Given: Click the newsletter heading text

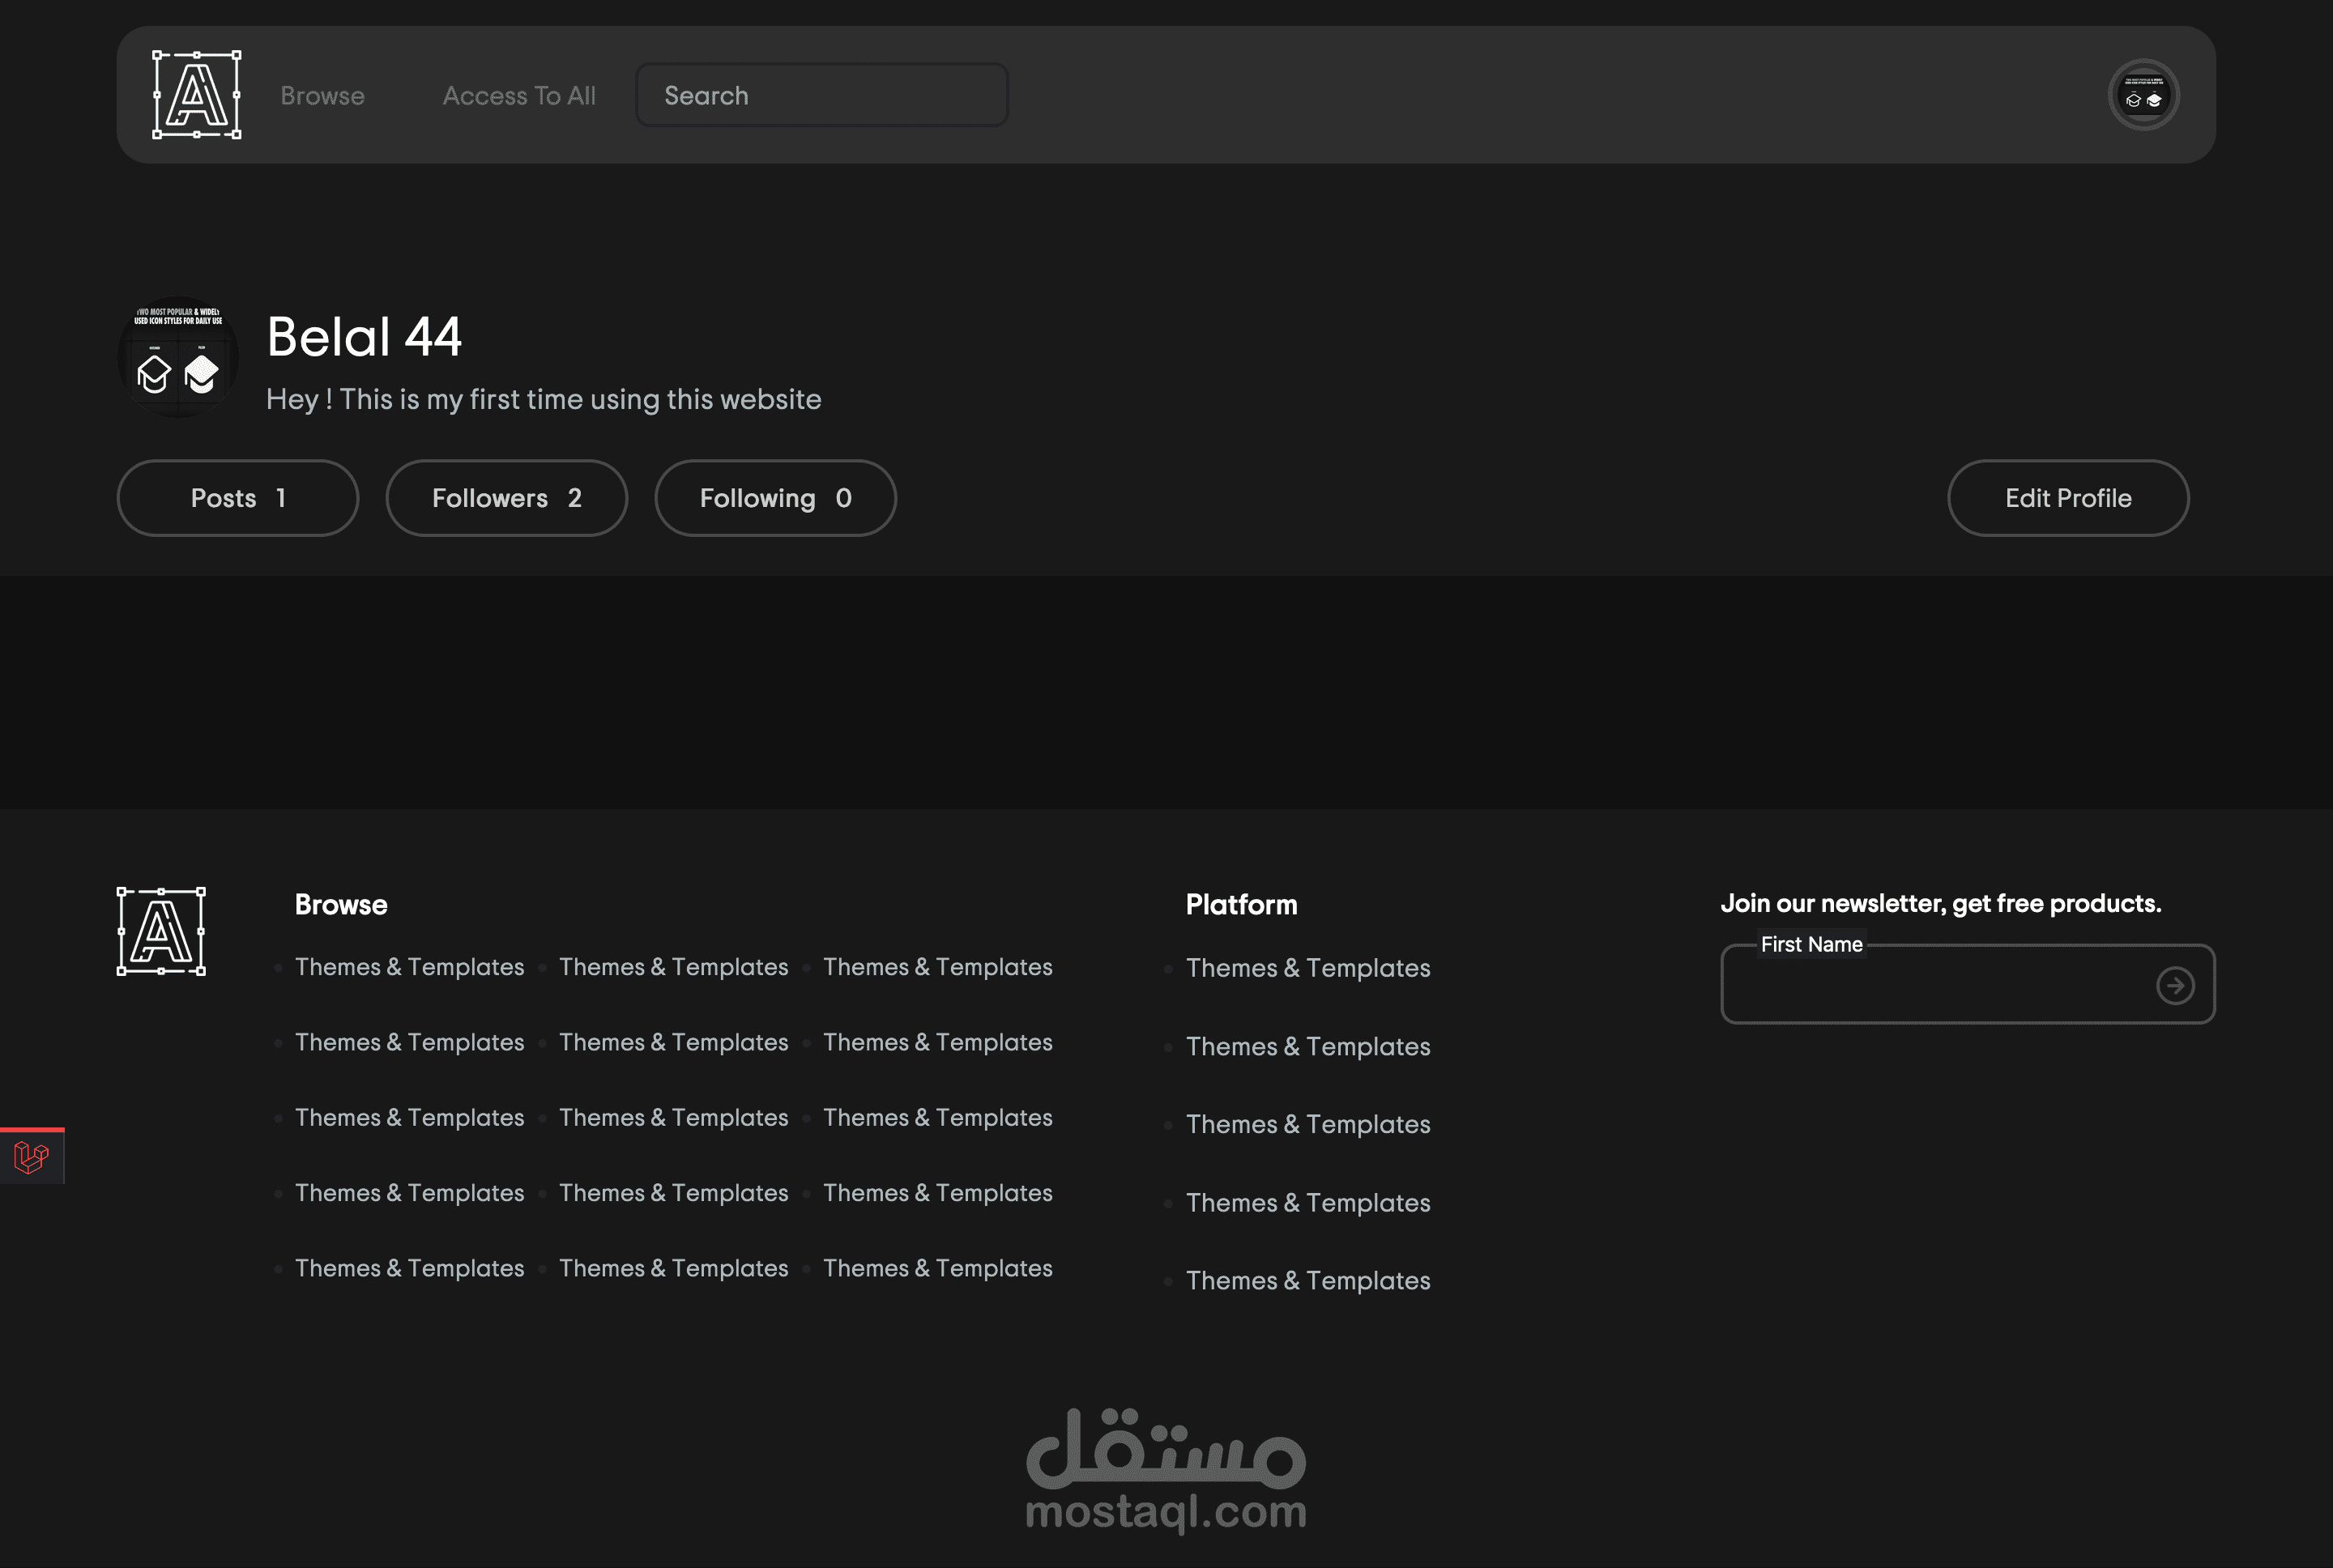Looking at the screenshot, I should pyautogui.click(x=1940, y=903).
